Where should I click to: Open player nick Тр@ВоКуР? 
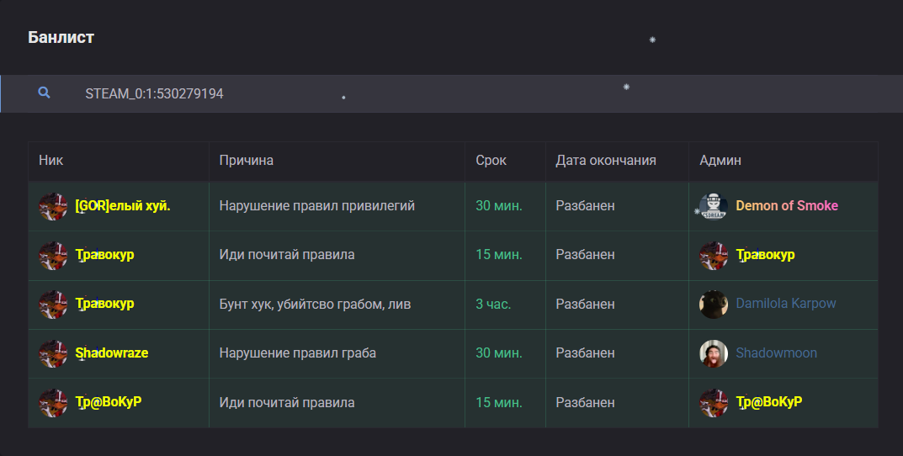109,402
